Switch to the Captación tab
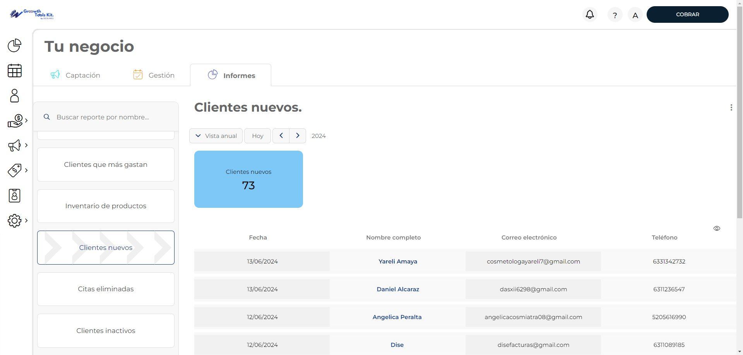Screen dimensions: 743x355 [x=76, y=75]
